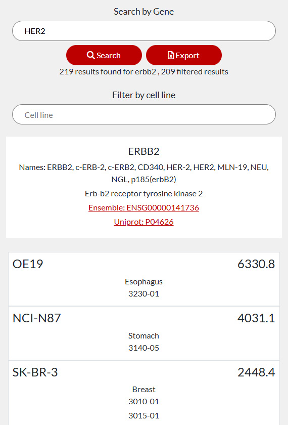Viewport: 288px width, 425px height.
Task: Click the 6330.8 expression value
Action: [x=256, y=264]
